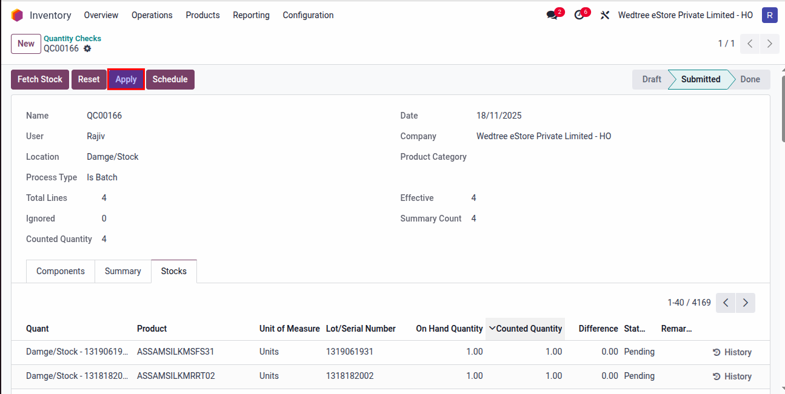Open History for ASSAMSILKMSFS31 row
The height and width of the screenshot is (394, 785).
[732, 352]
